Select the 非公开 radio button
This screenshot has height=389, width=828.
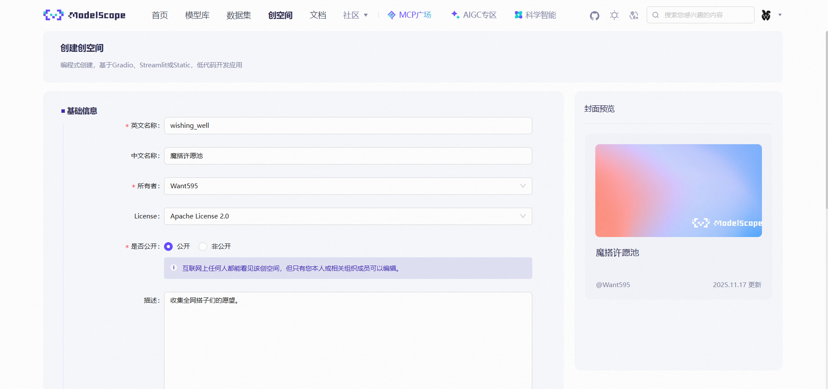203,247
